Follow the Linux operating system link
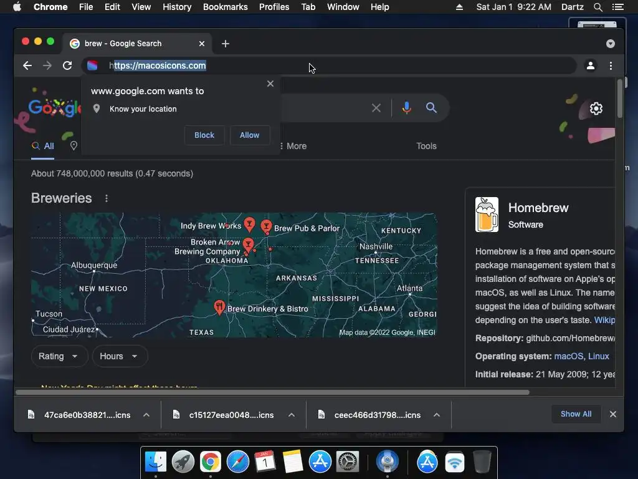 tap(599, 356)
